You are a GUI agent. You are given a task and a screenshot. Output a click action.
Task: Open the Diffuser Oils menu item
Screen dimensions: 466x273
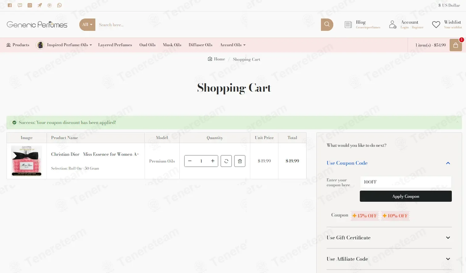click(201, 45)
